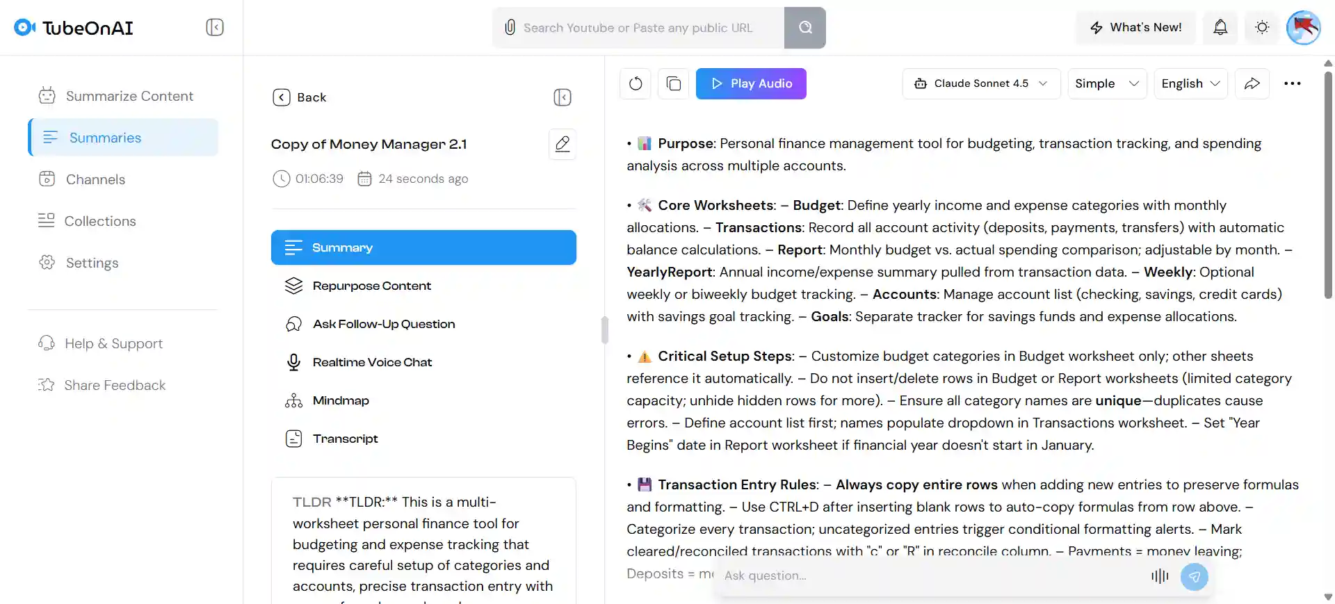Screen dimensions: 1335x604
Task: Click the voice input waveform icon
Action: point(1160,576)
